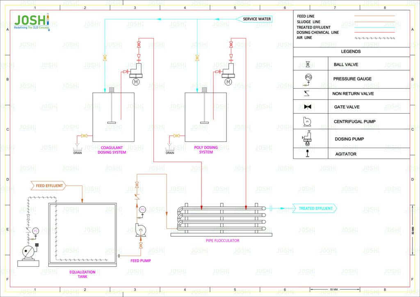Expand the FEED EFFLUENT flow arrow
Viewport: 420px width, 297px height.
48,185
